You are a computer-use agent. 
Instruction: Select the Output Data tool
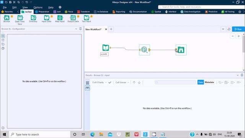tap(73, 19)
